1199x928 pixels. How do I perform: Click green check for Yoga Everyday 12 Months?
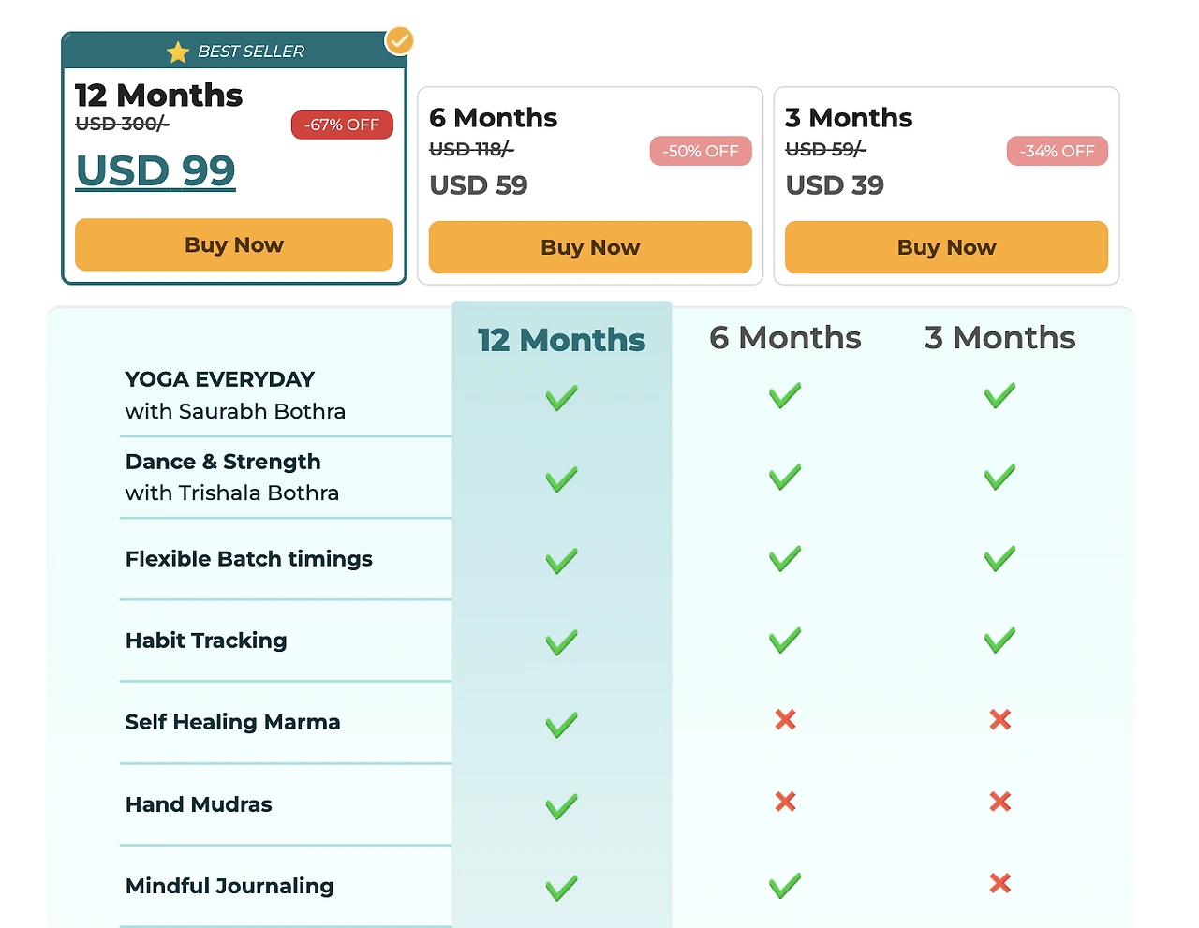pos(561,398)
